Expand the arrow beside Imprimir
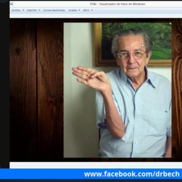Image resolution: width=182 pixels, height=182 pixels. 40,10
